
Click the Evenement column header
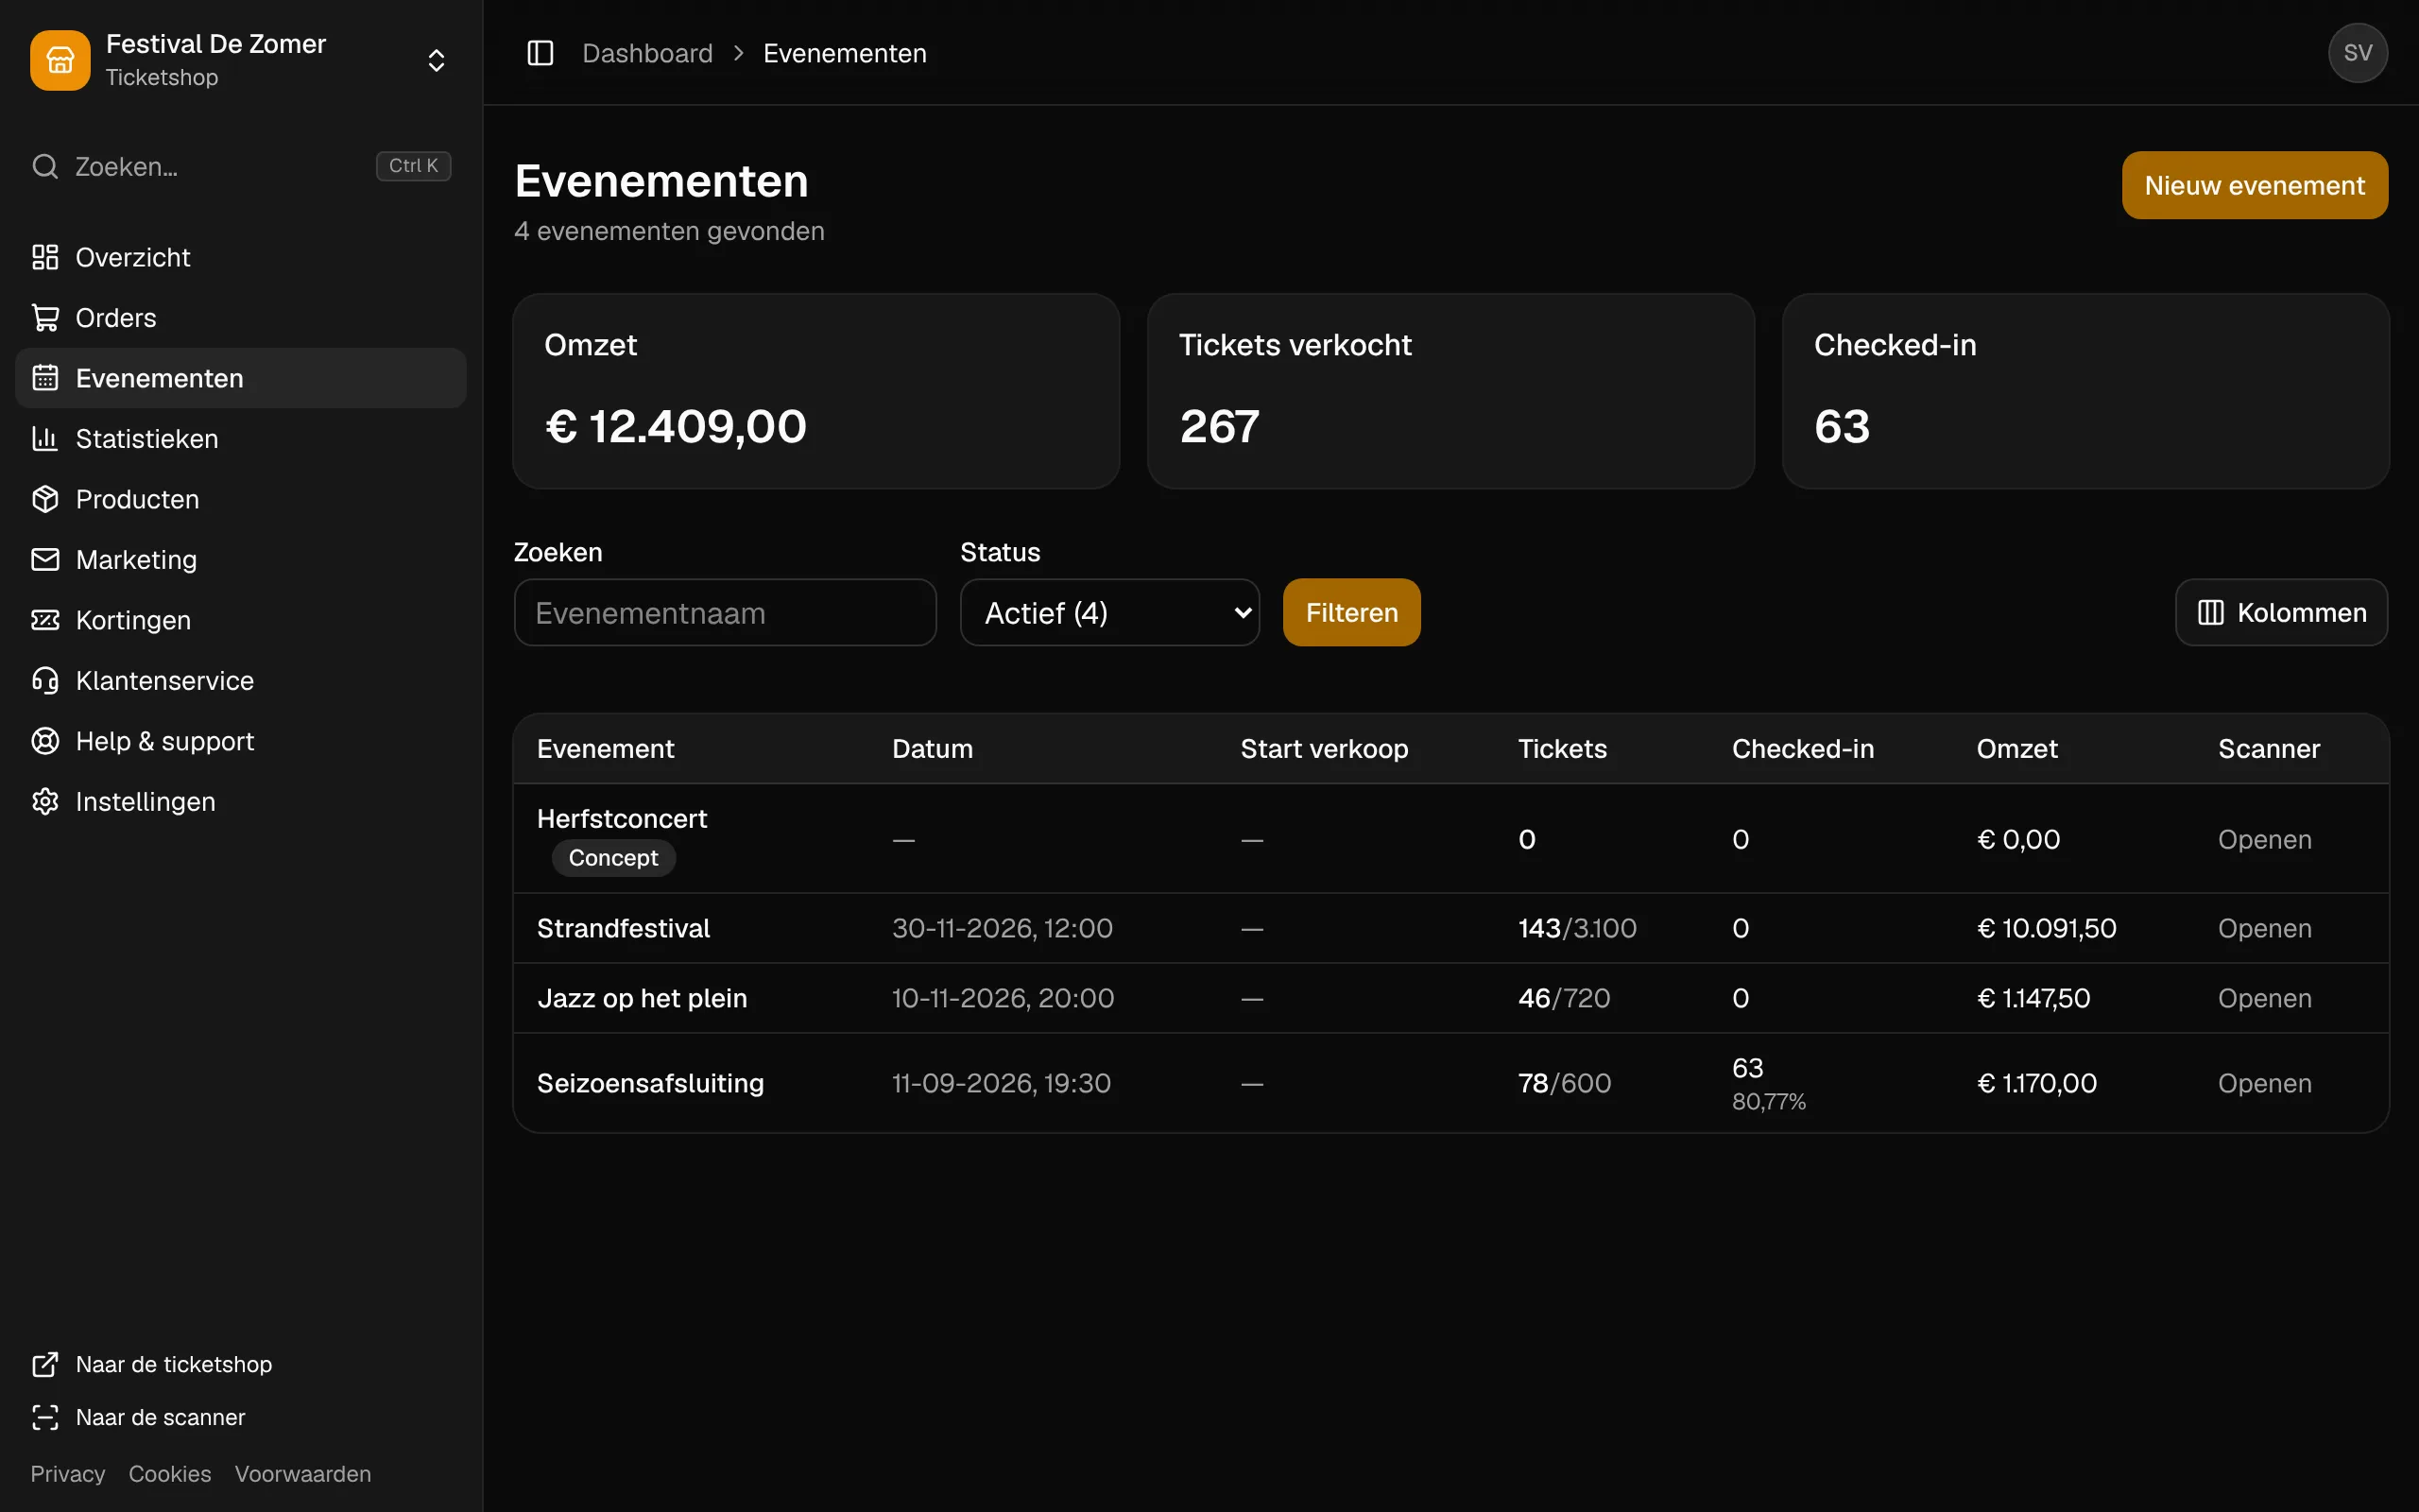pyautogui.click(x=606, y=748)
